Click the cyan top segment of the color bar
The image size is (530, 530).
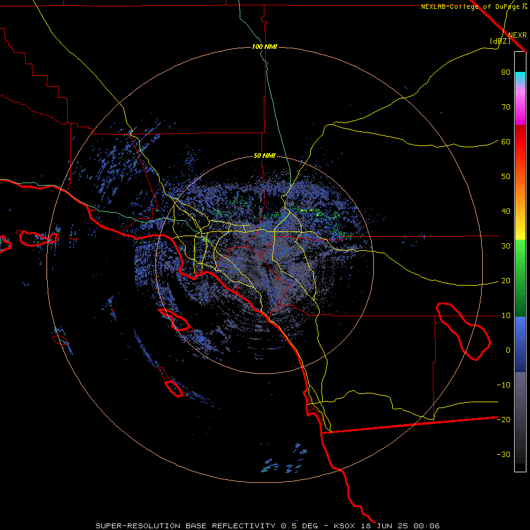pos(520,78)
